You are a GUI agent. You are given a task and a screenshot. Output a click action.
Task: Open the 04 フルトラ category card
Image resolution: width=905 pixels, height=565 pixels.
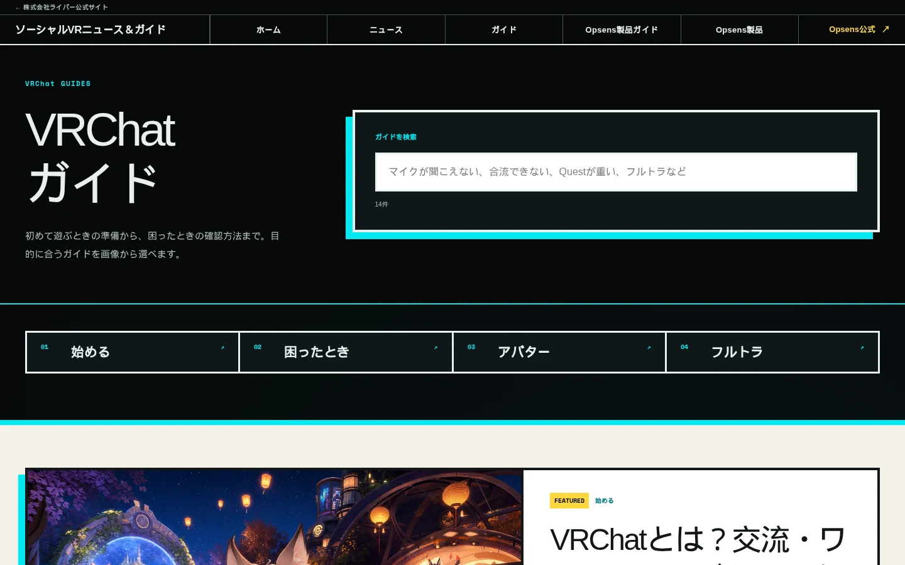(772, 352)
